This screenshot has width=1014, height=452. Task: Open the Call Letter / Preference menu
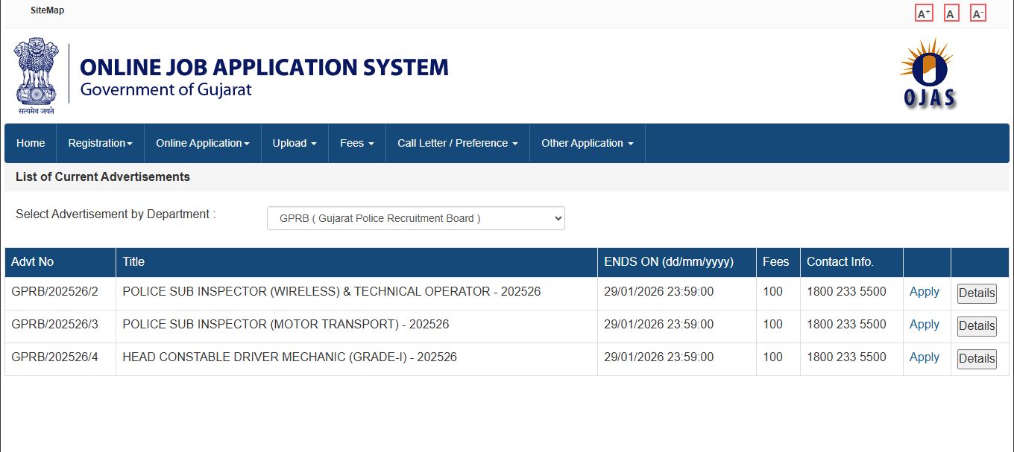[457, 143]
